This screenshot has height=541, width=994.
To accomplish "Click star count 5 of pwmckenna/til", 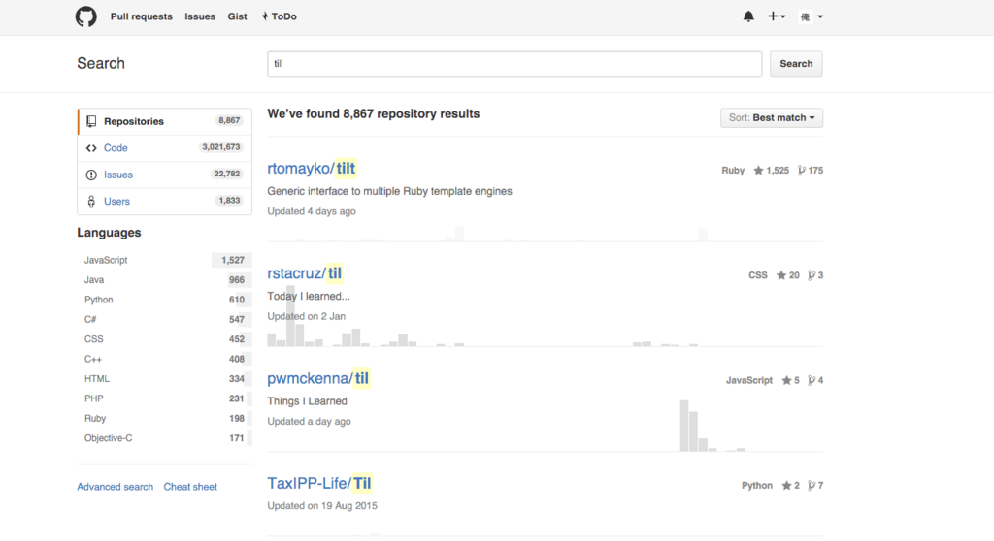I will (x=790, y=381).
